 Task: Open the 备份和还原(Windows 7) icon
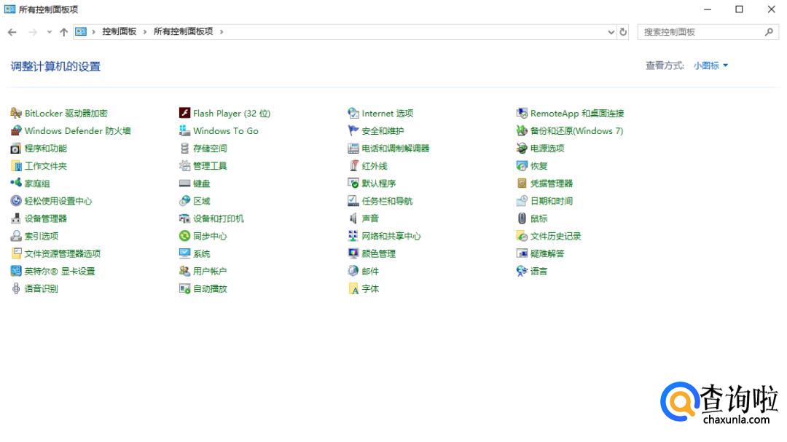pyautogui.click(x=522, y=131)
